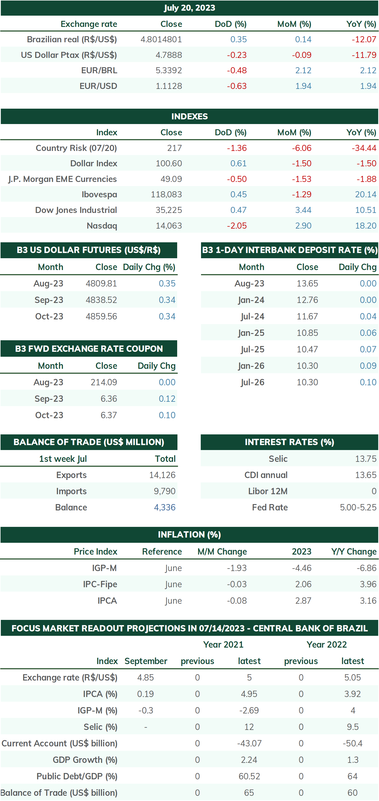Select the Brazilian real close value 4.8014801
The height and width of the screenshot is (801, 379).
pos(161,40)
